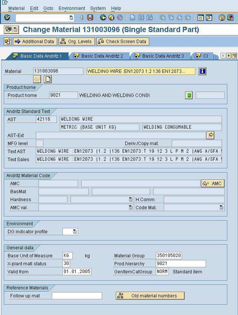Cancel with the red X icon

[120, 18]
